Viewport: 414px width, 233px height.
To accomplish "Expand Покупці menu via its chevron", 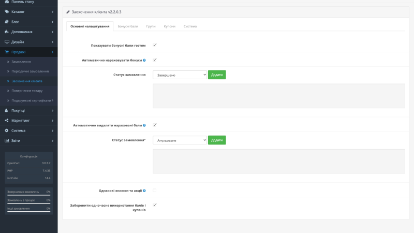I will [x=53, y=110].
